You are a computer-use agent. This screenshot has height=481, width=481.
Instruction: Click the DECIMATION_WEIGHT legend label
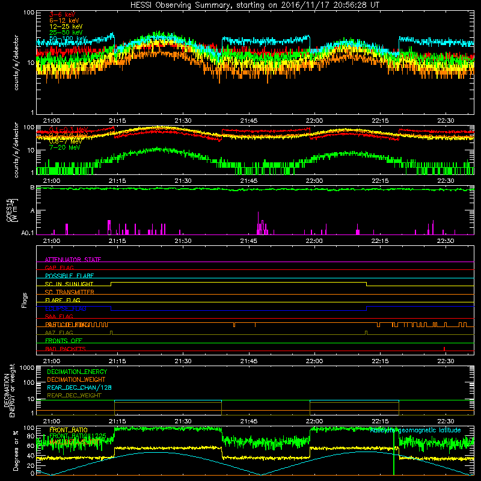pos(76,379)
